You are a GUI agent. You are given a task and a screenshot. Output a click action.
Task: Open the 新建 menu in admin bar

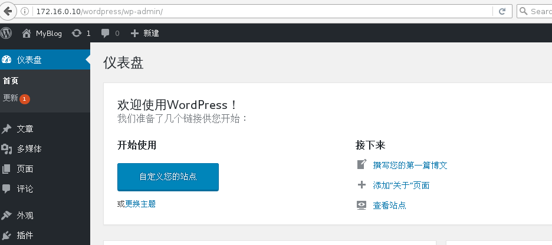pyautogui.click(x=152, y=34)
